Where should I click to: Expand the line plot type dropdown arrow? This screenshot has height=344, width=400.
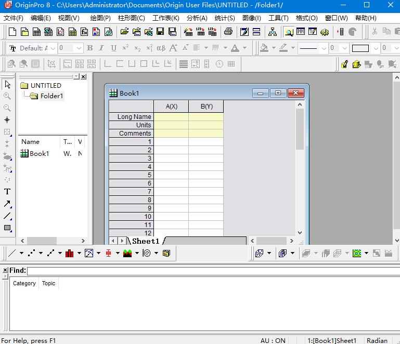pyautogui.click(x=21, y=253)
